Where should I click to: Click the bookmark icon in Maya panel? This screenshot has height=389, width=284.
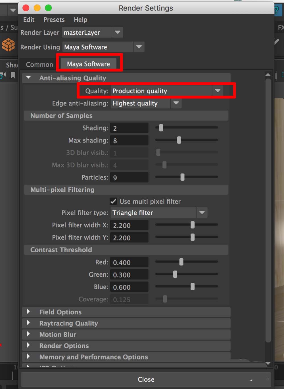[13, 75]
